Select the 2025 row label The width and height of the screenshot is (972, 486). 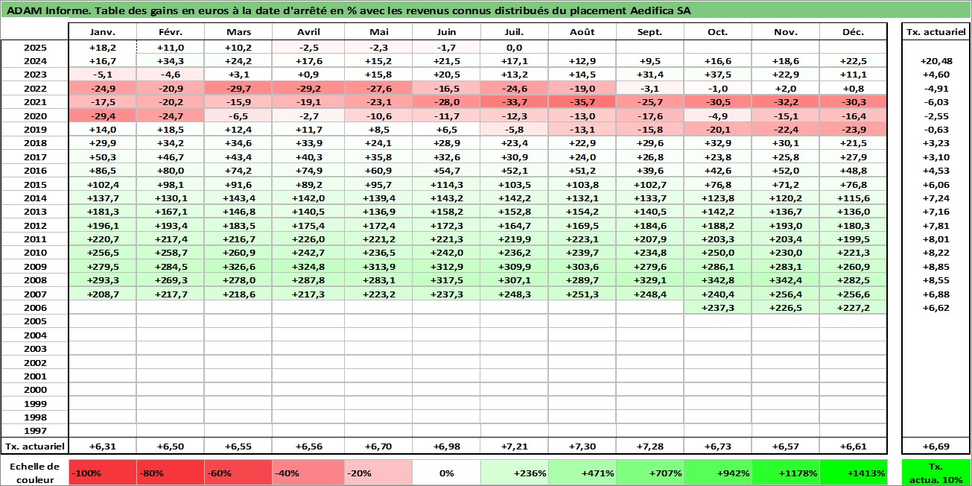coord(35,48)
